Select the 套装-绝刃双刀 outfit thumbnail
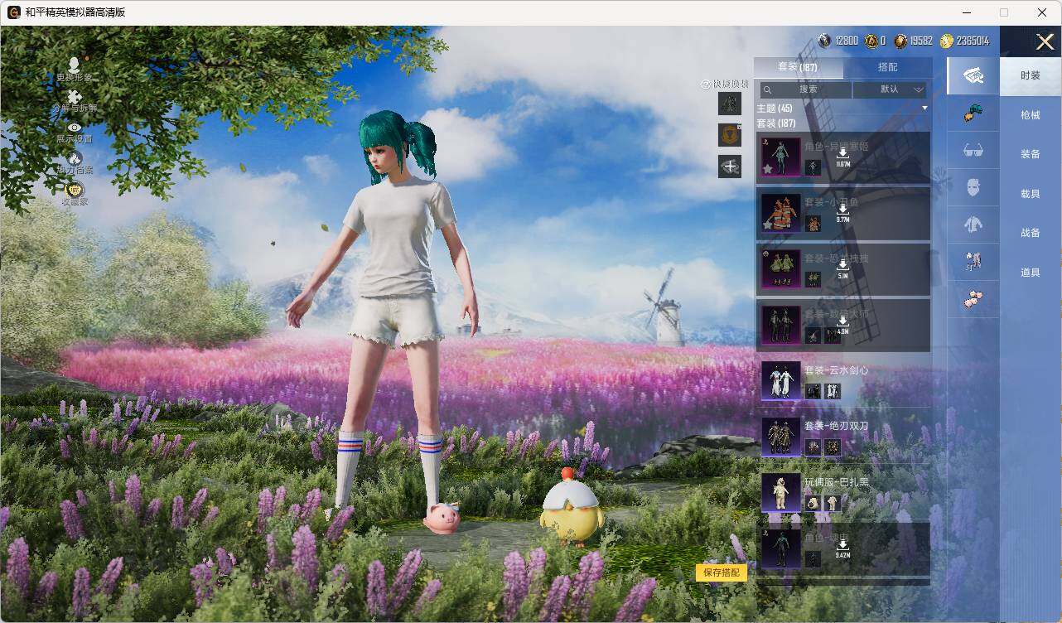Screen dimensions: 1062x623 [781, 437]
